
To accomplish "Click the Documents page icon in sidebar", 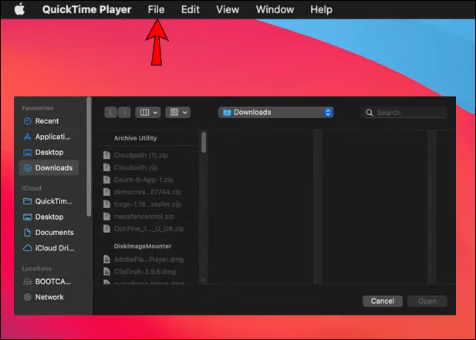I will click(x=27, y=233).
